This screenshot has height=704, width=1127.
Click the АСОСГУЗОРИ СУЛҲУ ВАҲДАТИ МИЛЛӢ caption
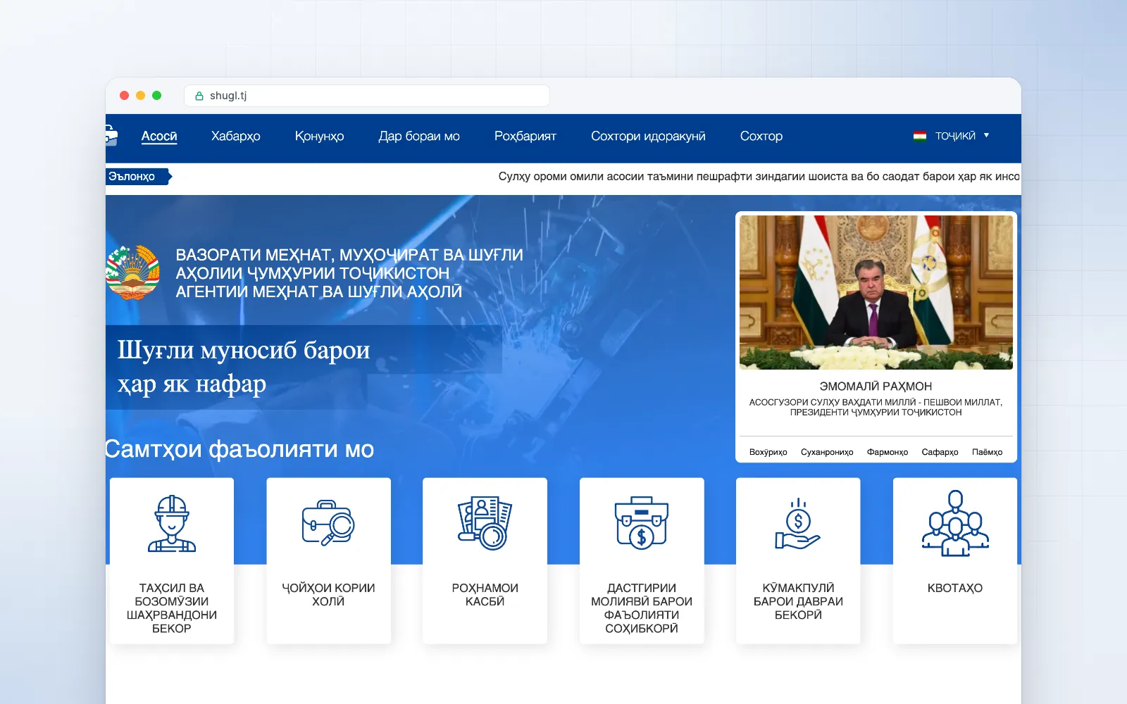[876, 407]
